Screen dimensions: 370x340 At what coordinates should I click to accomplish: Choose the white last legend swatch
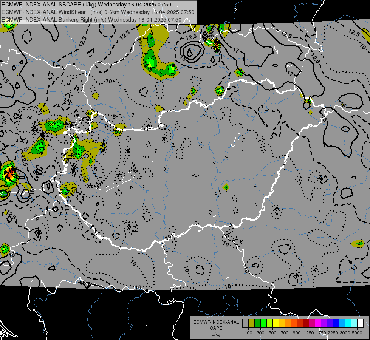click(x=360, y=323)
